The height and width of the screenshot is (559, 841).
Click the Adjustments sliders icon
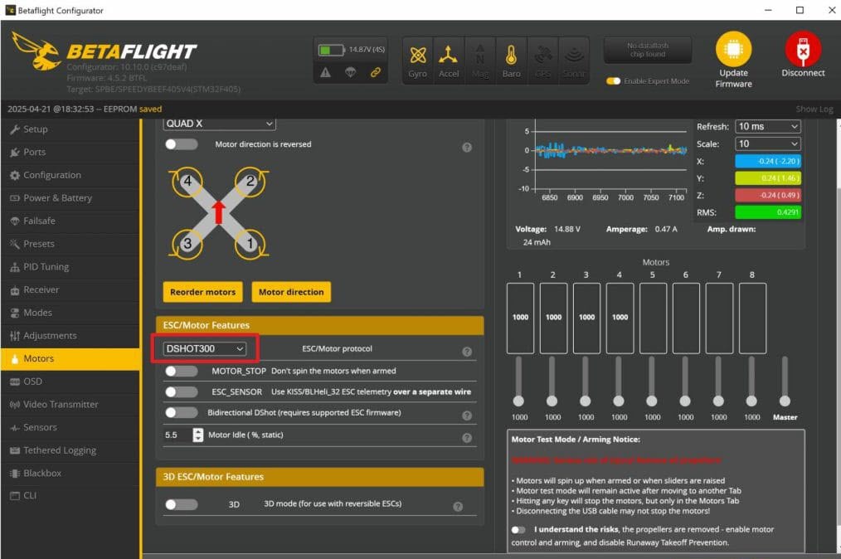pos(14,336)
